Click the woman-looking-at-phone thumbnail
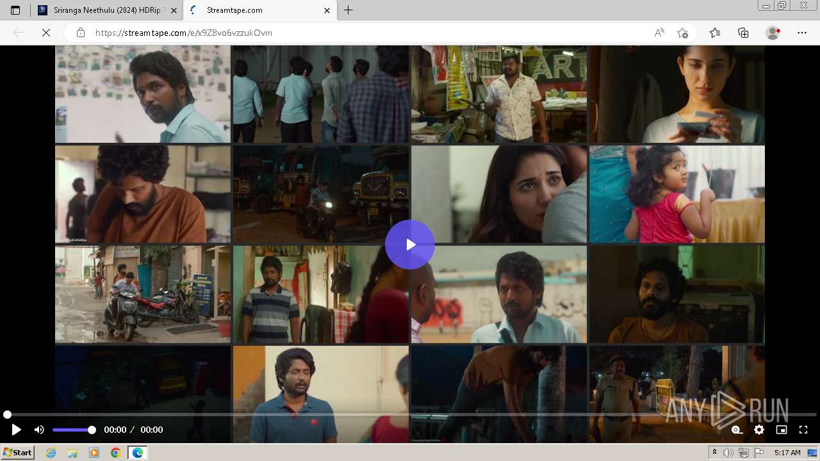820x461 pixels. point(676,94)
